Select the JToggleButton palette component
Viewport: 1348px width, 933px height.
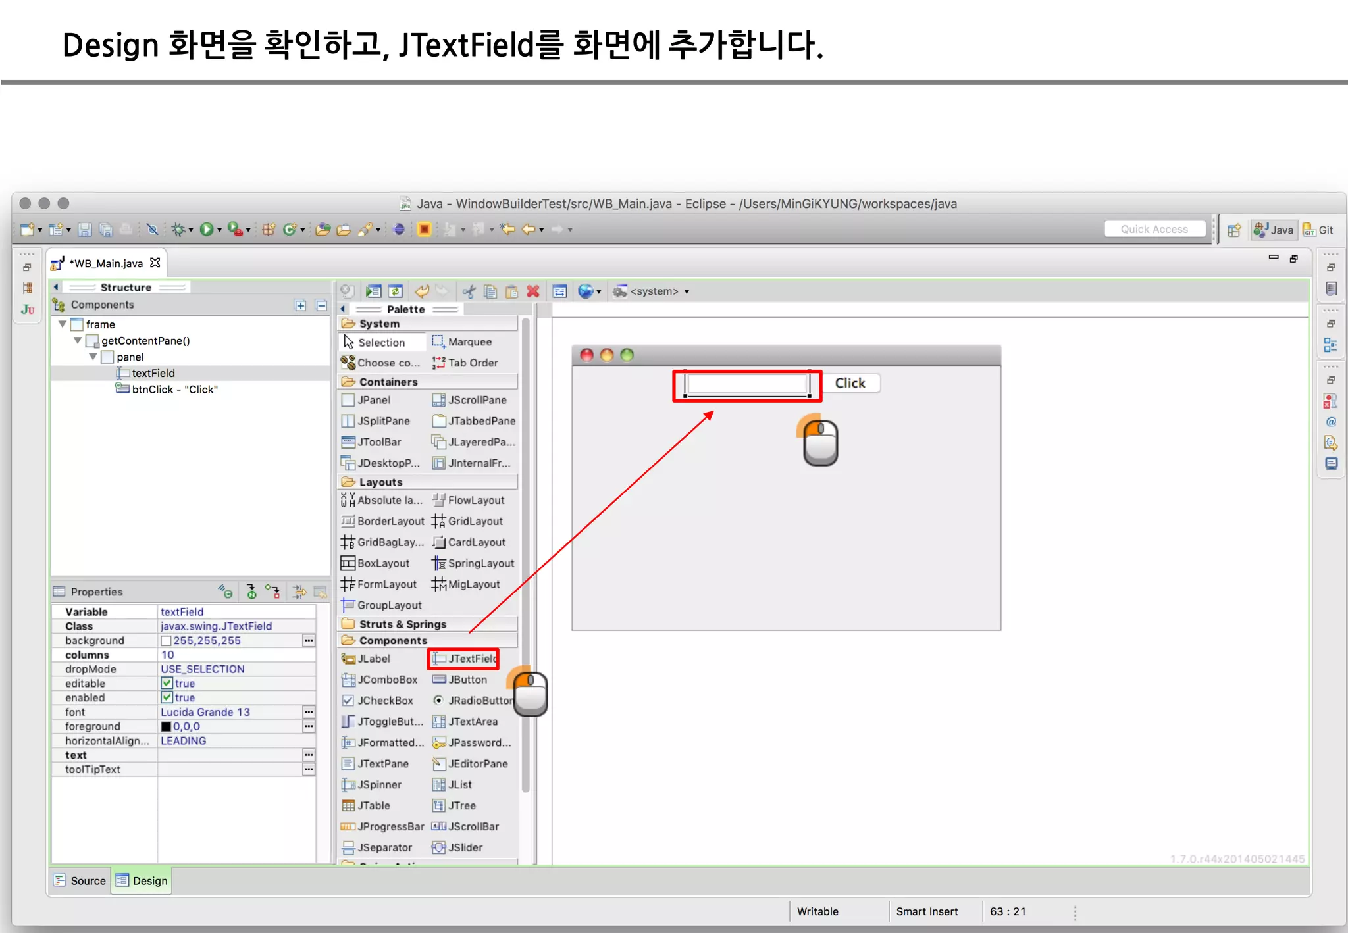(382, 722)
